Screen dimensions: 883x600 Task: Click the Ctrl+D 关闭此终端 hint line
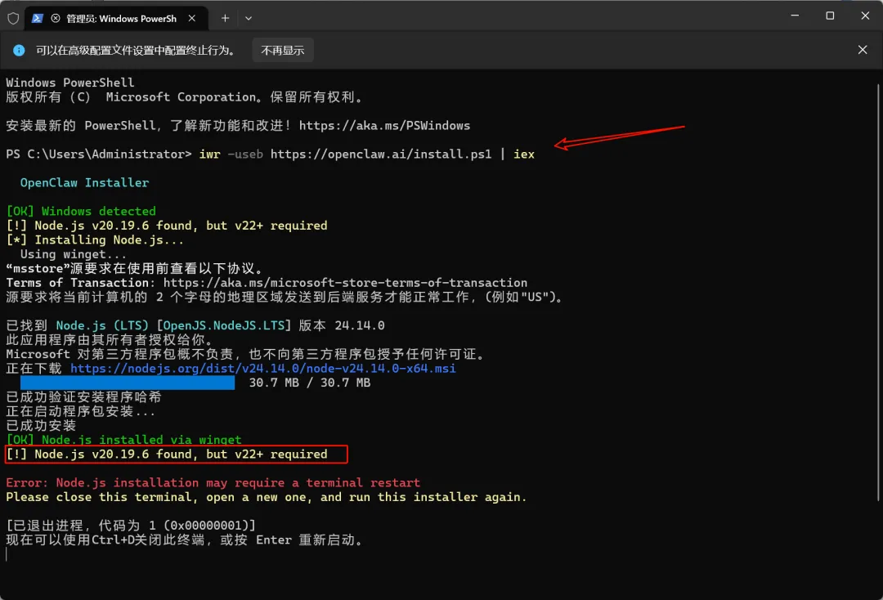(185, 540)
